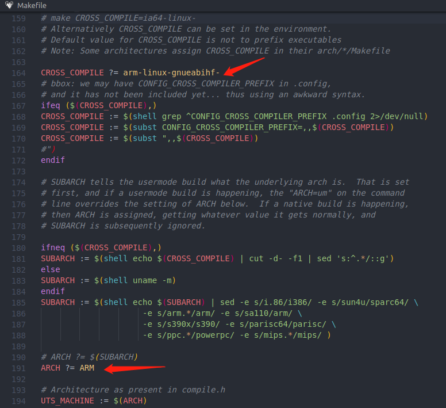Click comment 'SUBARCH is subsequently ignored.'
Image resolution: width=446 pixels, height=408 pixels.
tap(123, 226)
